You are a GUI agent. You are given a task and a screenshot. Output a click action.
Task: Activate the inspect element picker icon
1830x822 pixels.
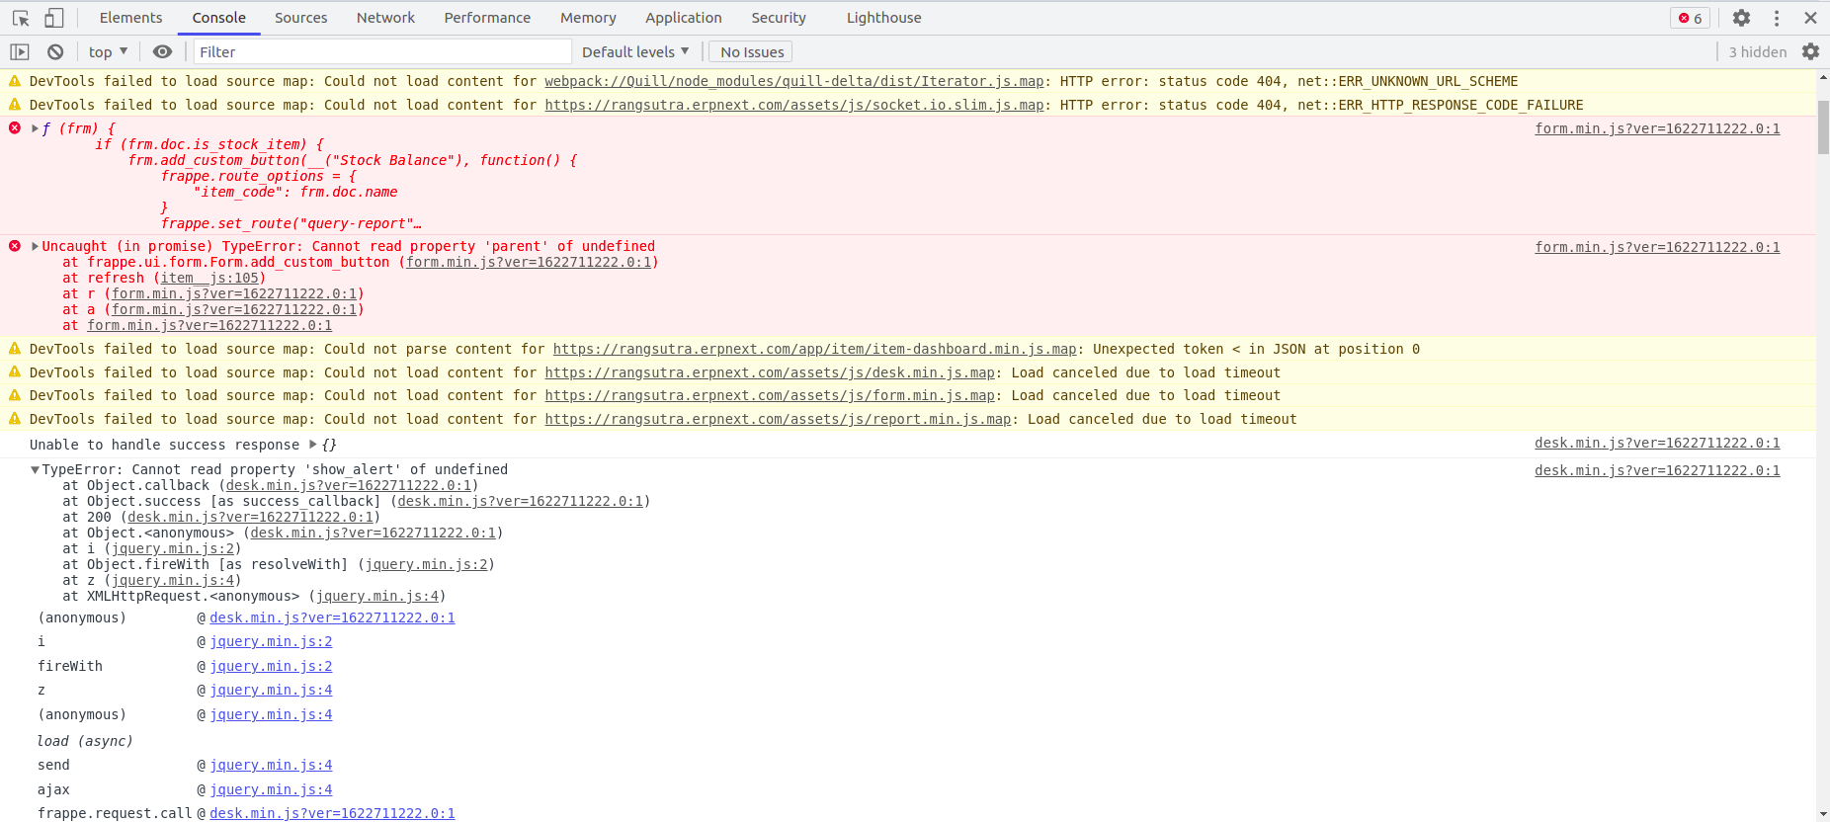tap(21, 18)
